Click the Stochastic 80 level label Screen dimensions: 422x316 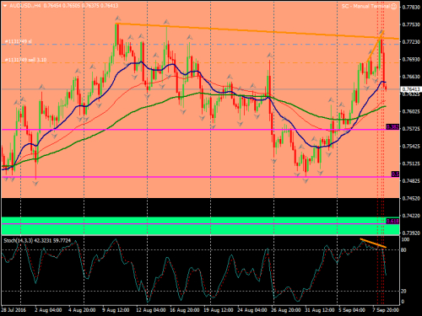click(x=404, y=249)
